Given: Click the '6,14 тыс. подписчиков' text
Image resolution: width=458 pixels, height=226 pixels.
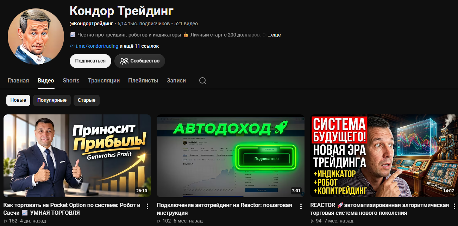Looking at the screenshot, I should coord(144,24).
